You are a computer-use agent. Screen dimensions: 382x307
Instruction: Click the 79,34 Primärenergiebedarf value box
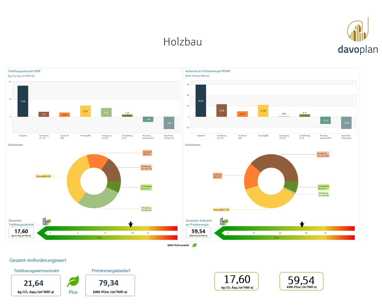pyautogui.click(x=110, y=285)
